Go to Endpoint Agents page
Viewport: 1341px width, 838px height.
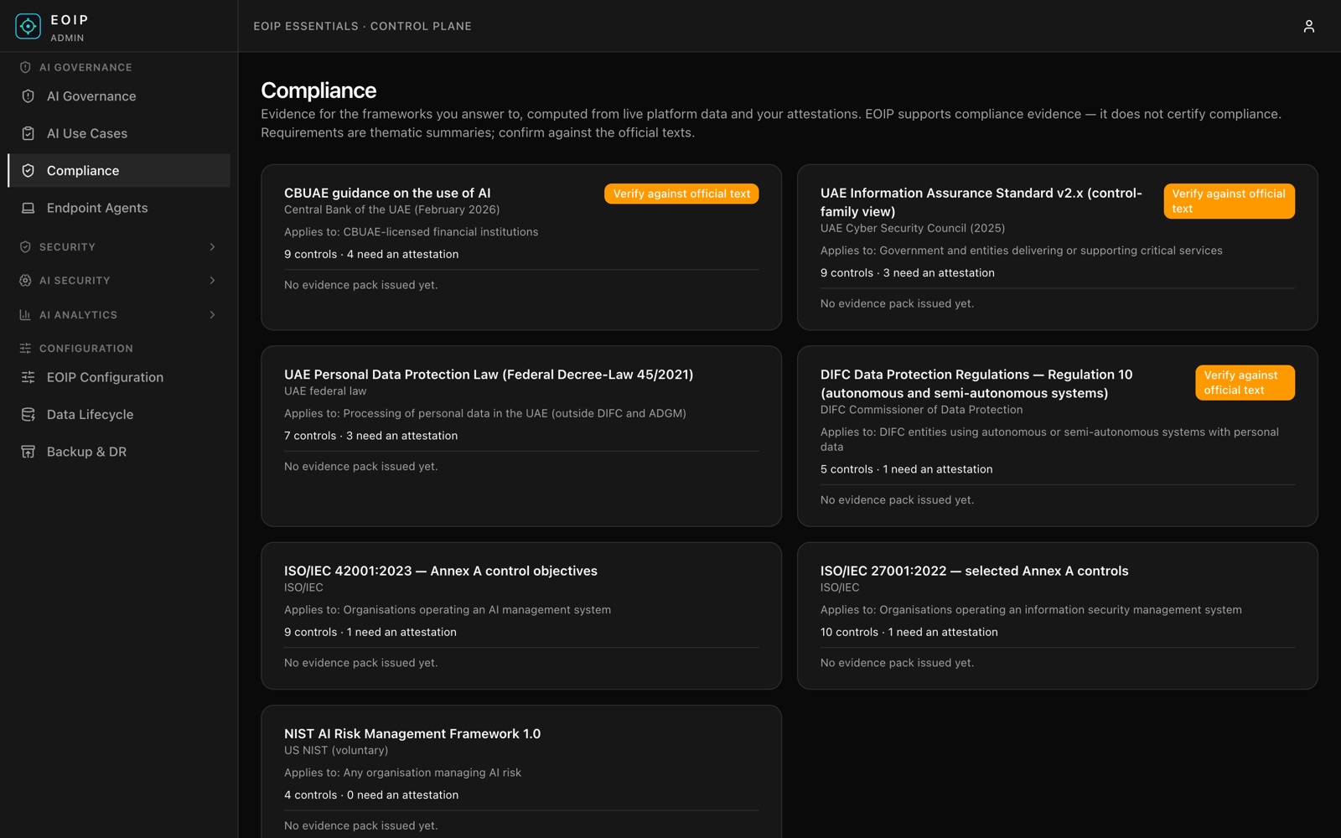point(119,208)
